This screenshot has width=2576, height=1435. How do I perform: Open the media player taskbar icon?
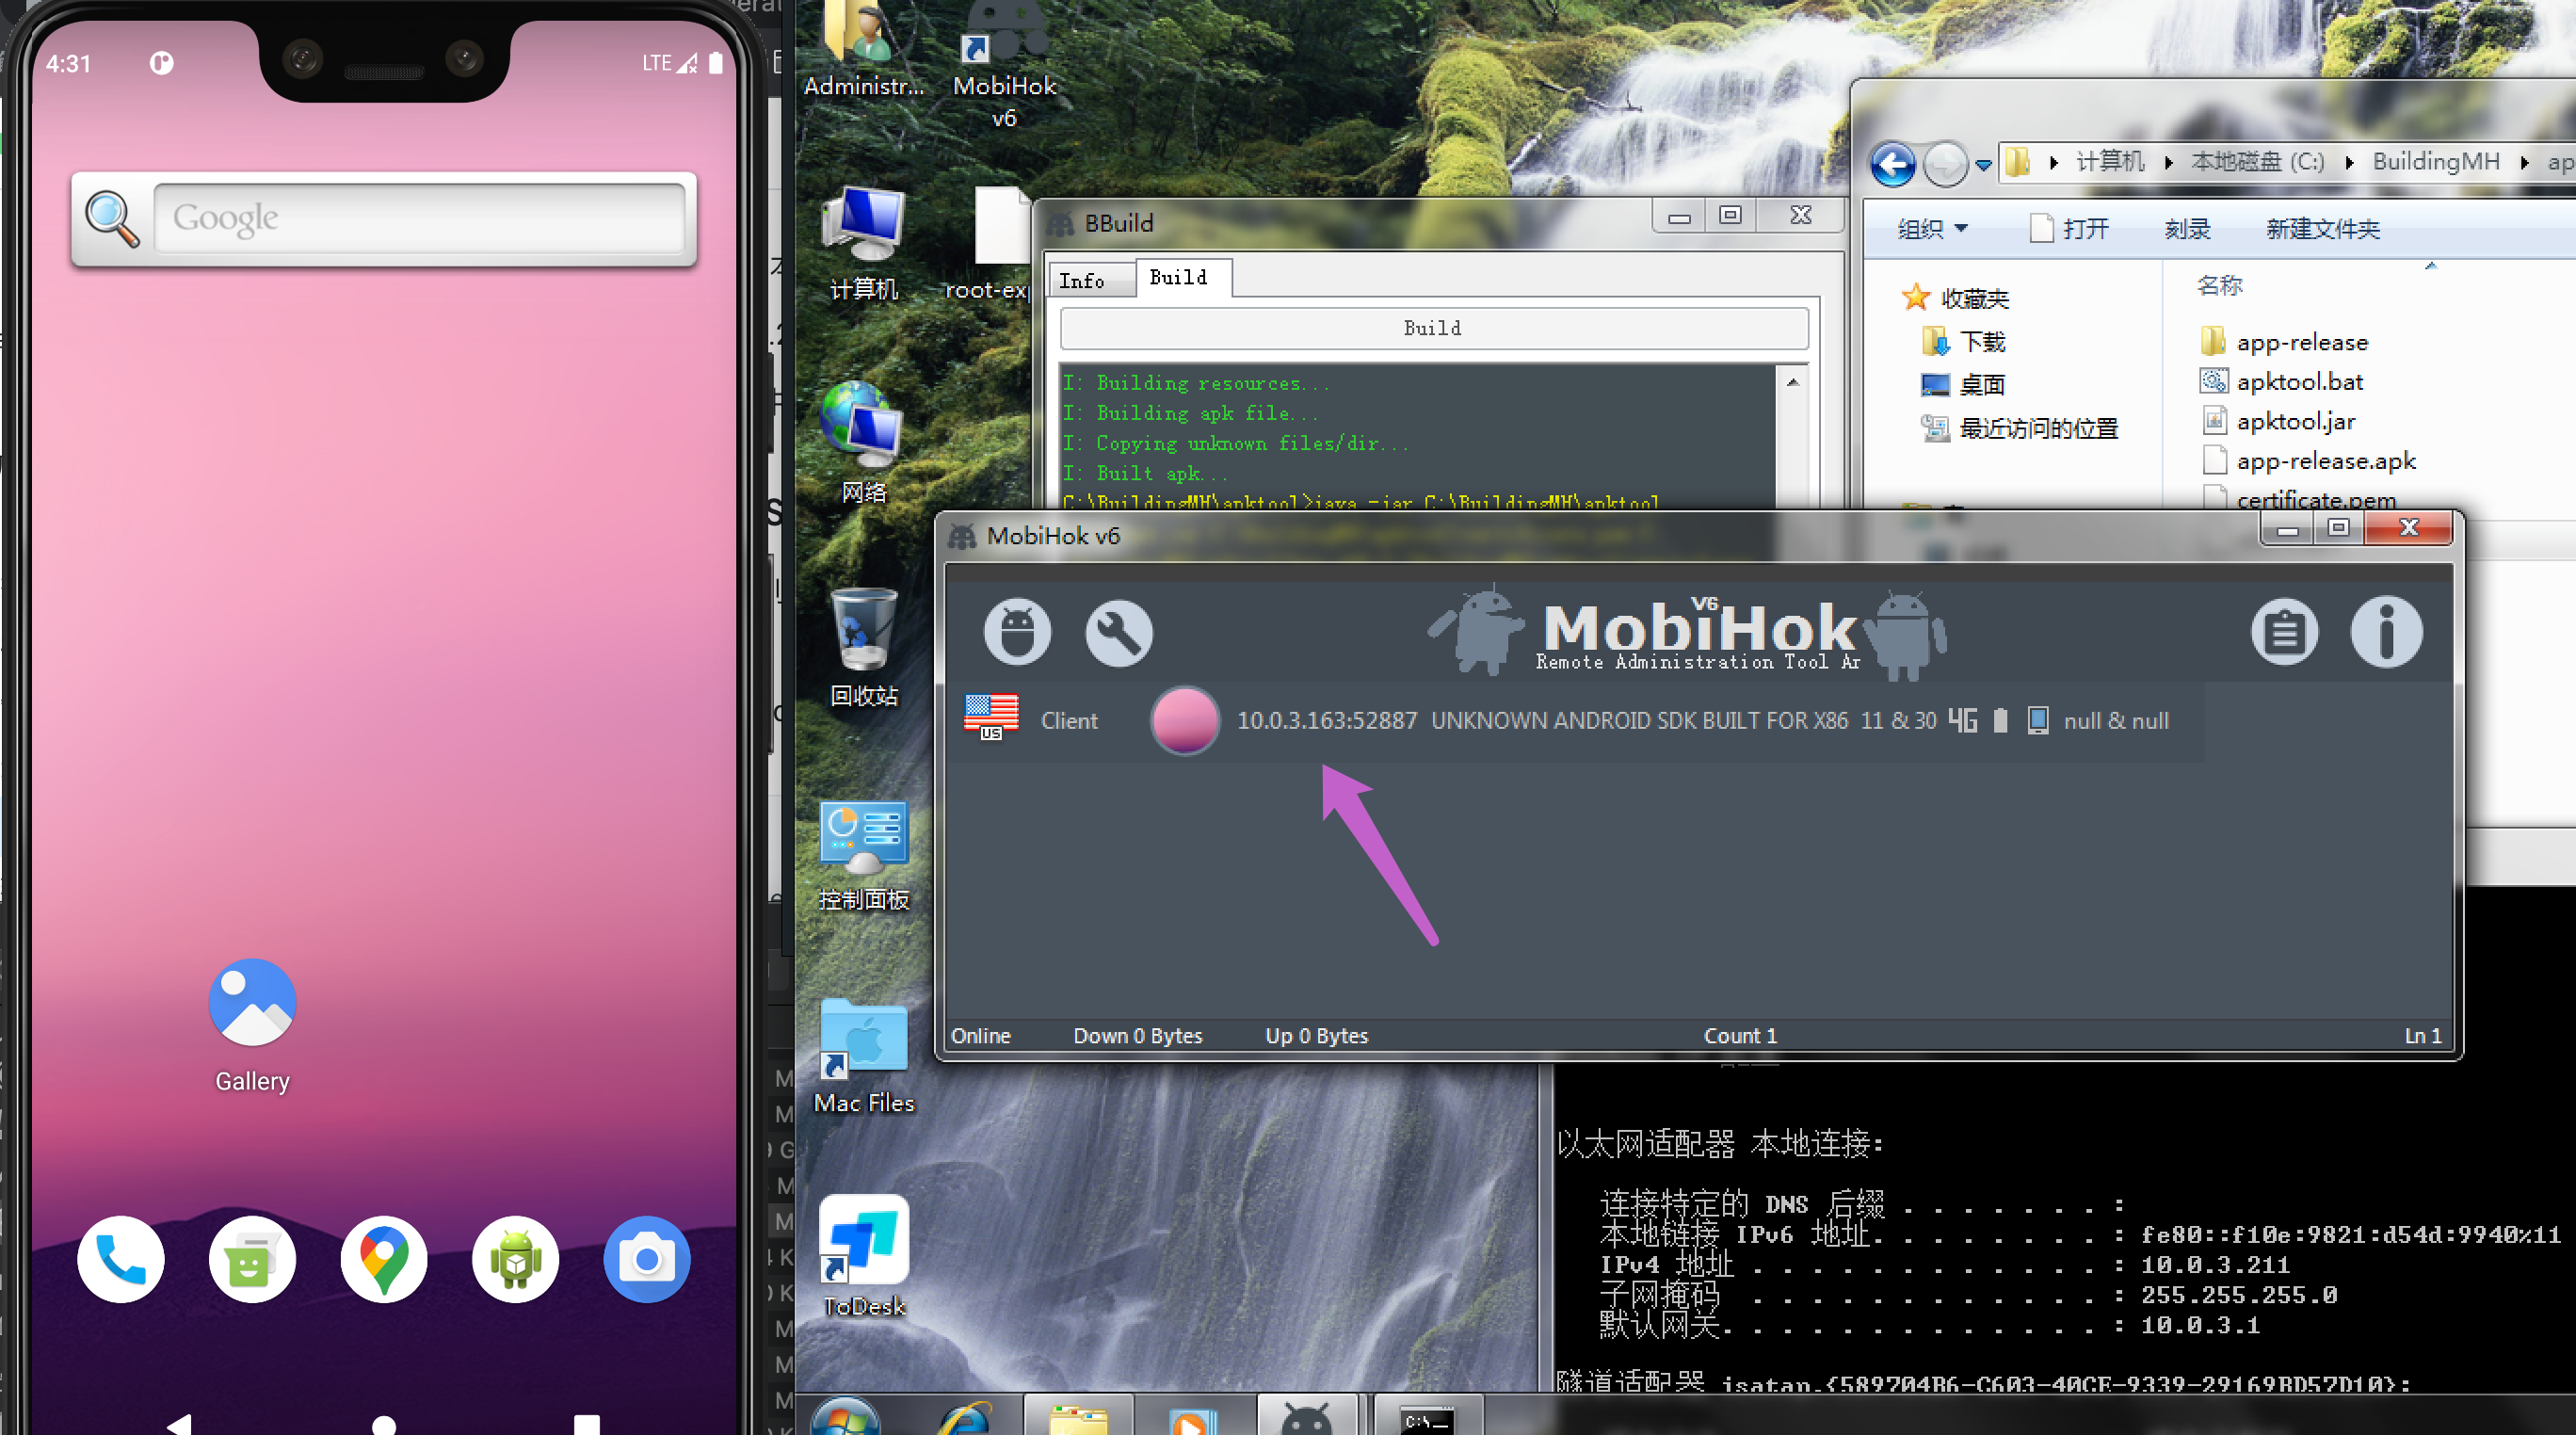click(x=1192, y=1420)
